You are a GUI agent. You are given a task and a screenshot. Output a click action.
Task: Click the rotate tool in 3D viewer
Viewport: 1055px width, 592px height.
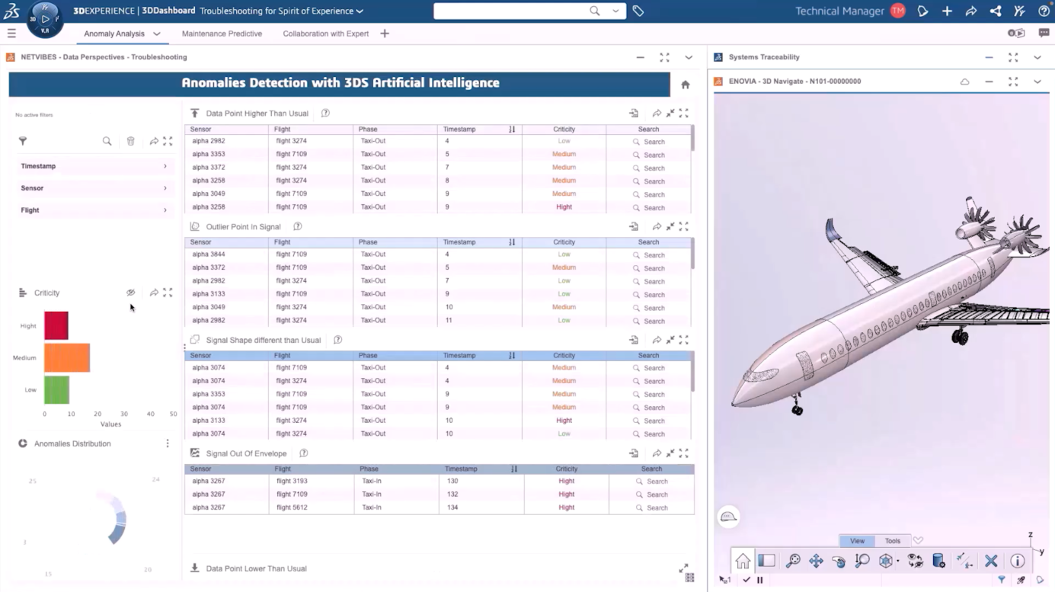coord(839,561)
